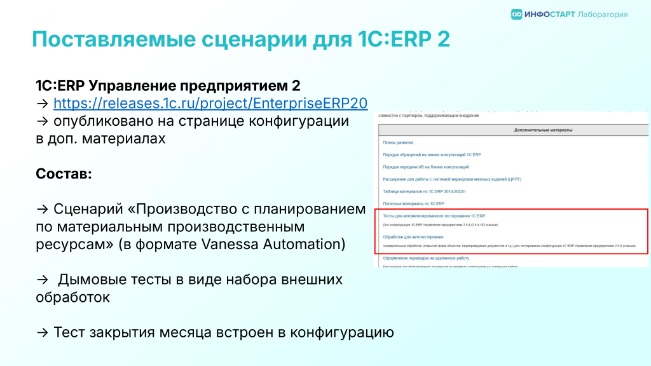Open "Таблица материалов по 1С:ERP 2014-2022гг"
Viewport: 651px width, 366px height.
tap(424, 192)
